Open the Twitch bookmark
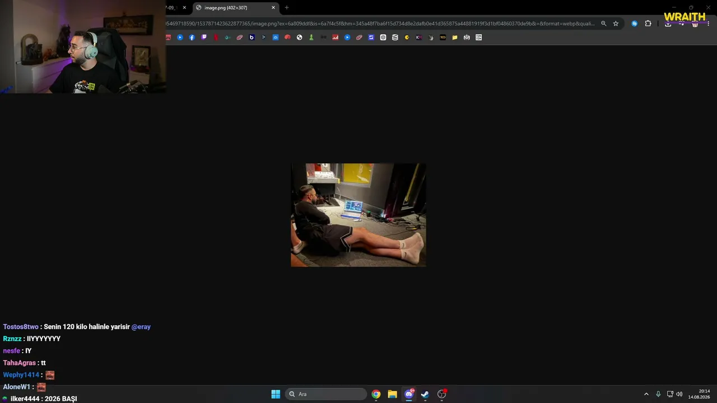This screenshot has height=403, width=717. (x=204, y=38)
